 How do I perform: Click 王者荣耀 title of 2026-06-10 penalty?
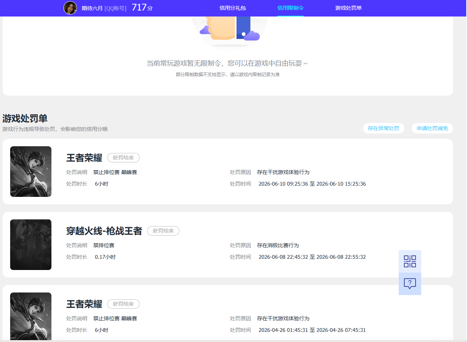coord(84,158)
